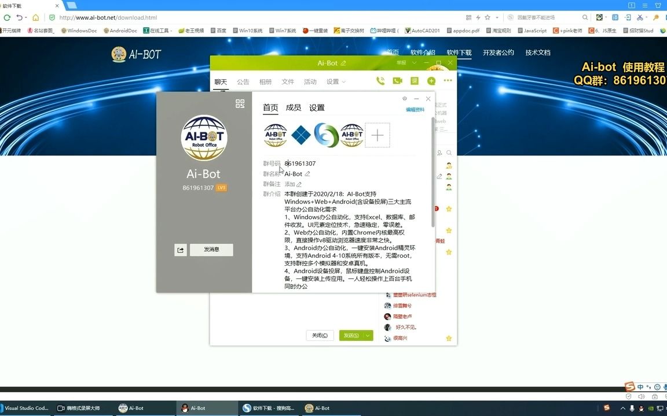
Task: Switch to the 成员 tab in group profile
Action: pos(294,107)
